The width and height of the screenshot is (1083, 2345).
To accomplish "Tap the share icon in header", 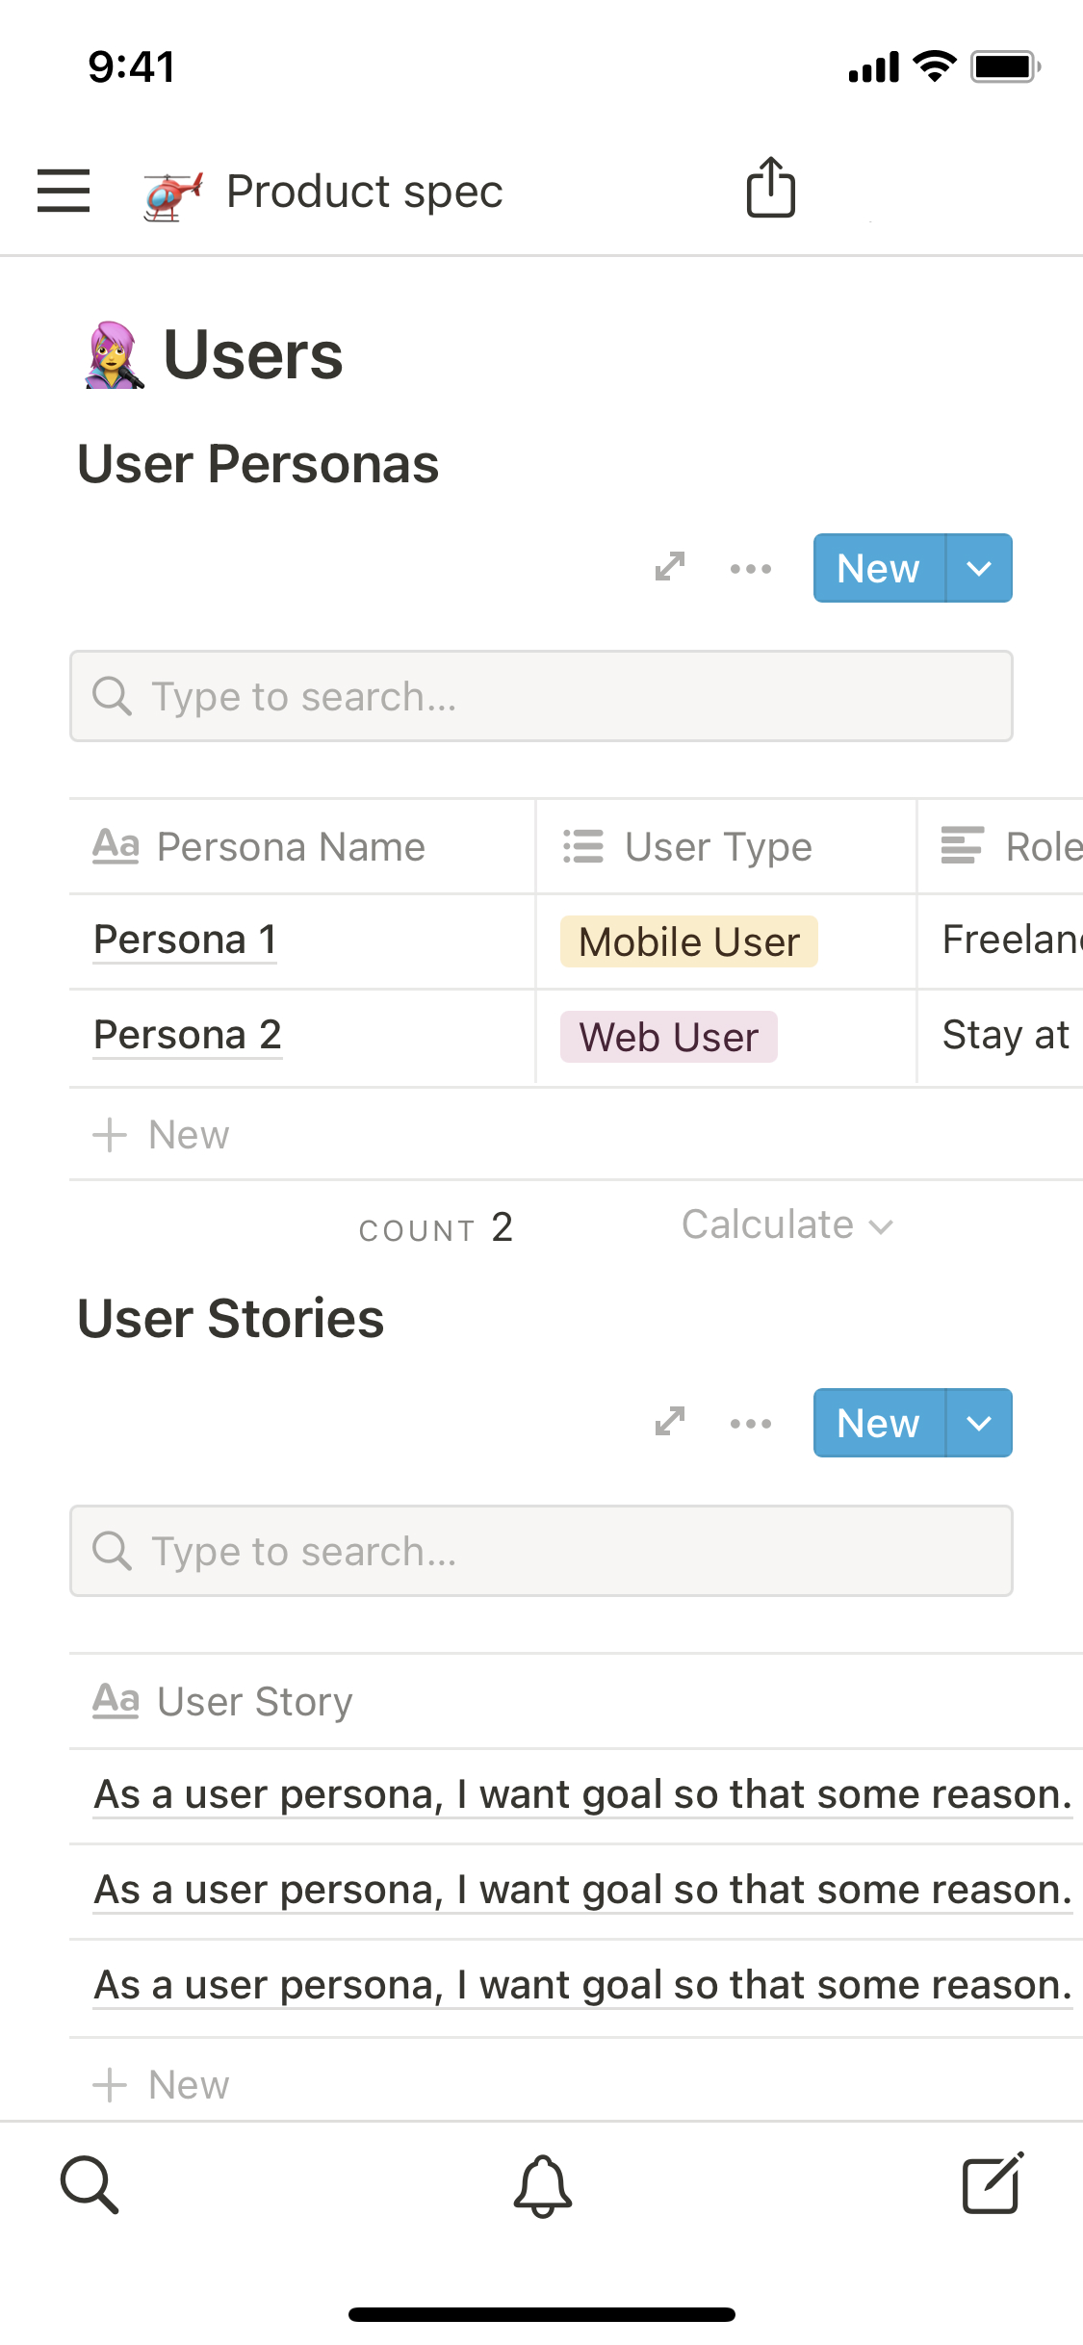I will click(x=770, y=188).
